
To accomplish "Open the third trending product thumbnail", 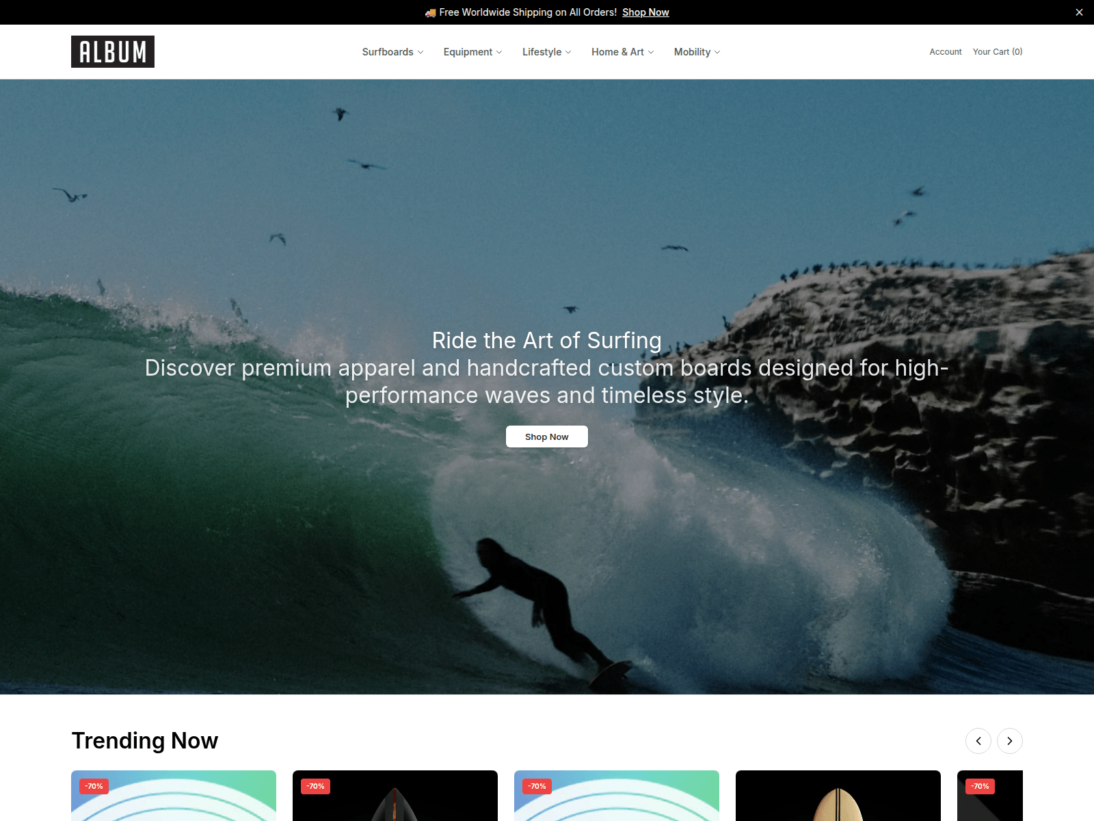I will (617, 796).
